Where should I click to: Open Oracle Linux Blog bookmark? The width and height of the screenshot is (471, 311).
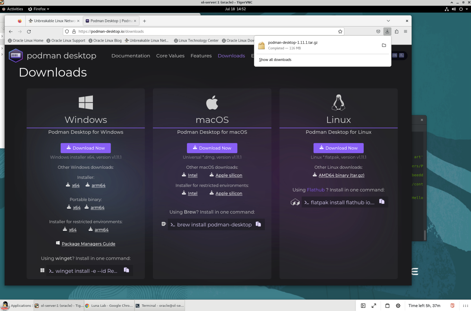click(x=105, y=40)
